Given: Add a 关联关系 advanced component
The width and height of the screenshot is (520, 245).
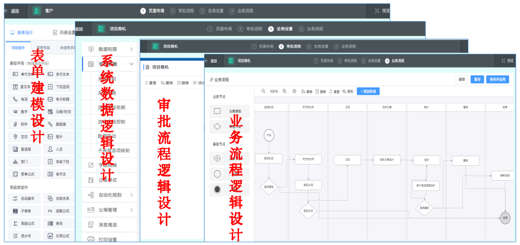Looking at the screenshot, I should tap(59, 198).
